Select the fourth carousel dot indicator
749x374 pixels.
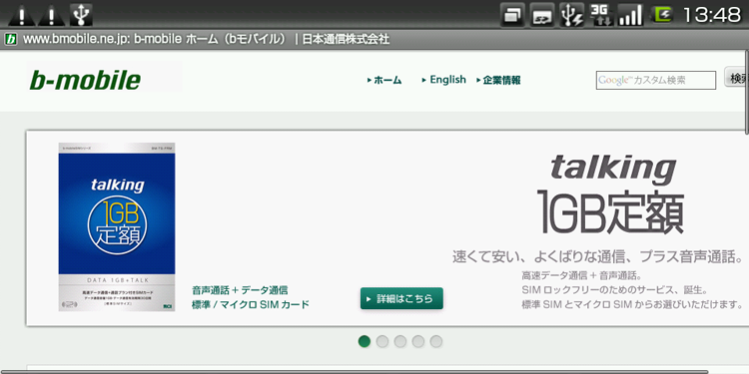tap(418, 341)
